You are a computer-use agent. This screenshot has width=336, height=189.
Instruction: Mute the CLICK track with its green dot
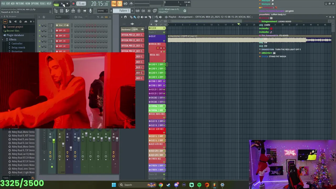point(164,28)
